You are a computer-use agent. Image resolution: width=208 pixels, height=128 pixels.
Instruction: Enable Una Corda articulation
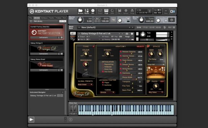click(103, 72)
